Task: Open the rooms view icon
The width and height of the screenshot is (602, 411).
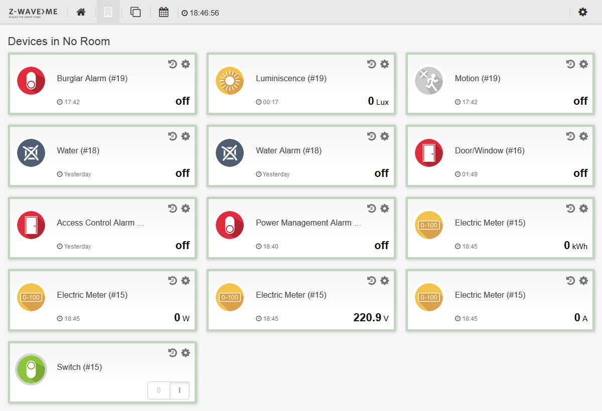Action: (x=108, y=12)
